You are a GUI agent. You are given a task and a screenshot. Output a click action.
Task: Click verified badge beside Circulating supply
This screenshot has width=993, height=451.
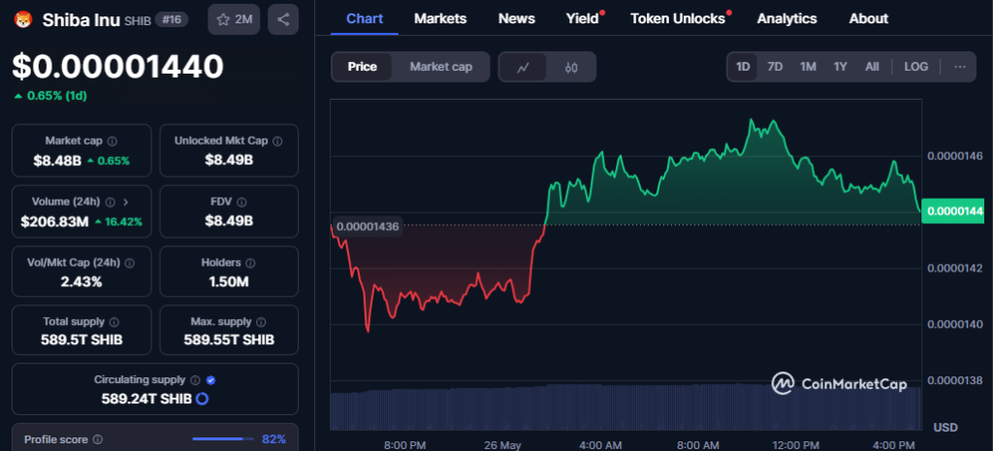(x=210, y=380)
